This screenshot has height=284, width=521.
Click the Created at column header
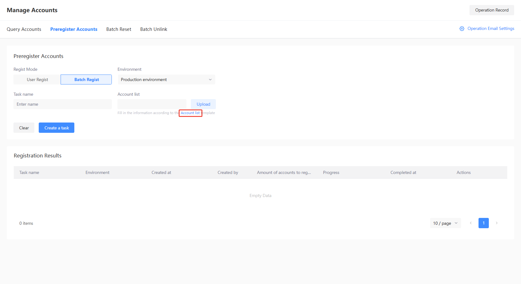[x=161, y=172]
